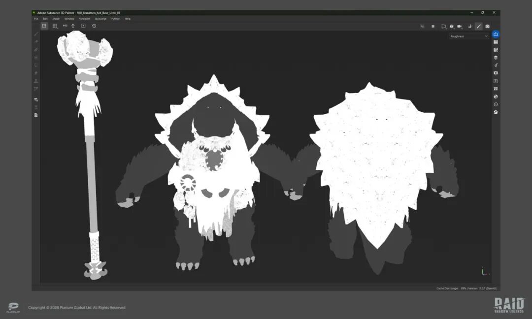Viewport: 532px width, 319px height.
Task: Click the axis gizmo in viewport corner
Action: tap(485, 271)
